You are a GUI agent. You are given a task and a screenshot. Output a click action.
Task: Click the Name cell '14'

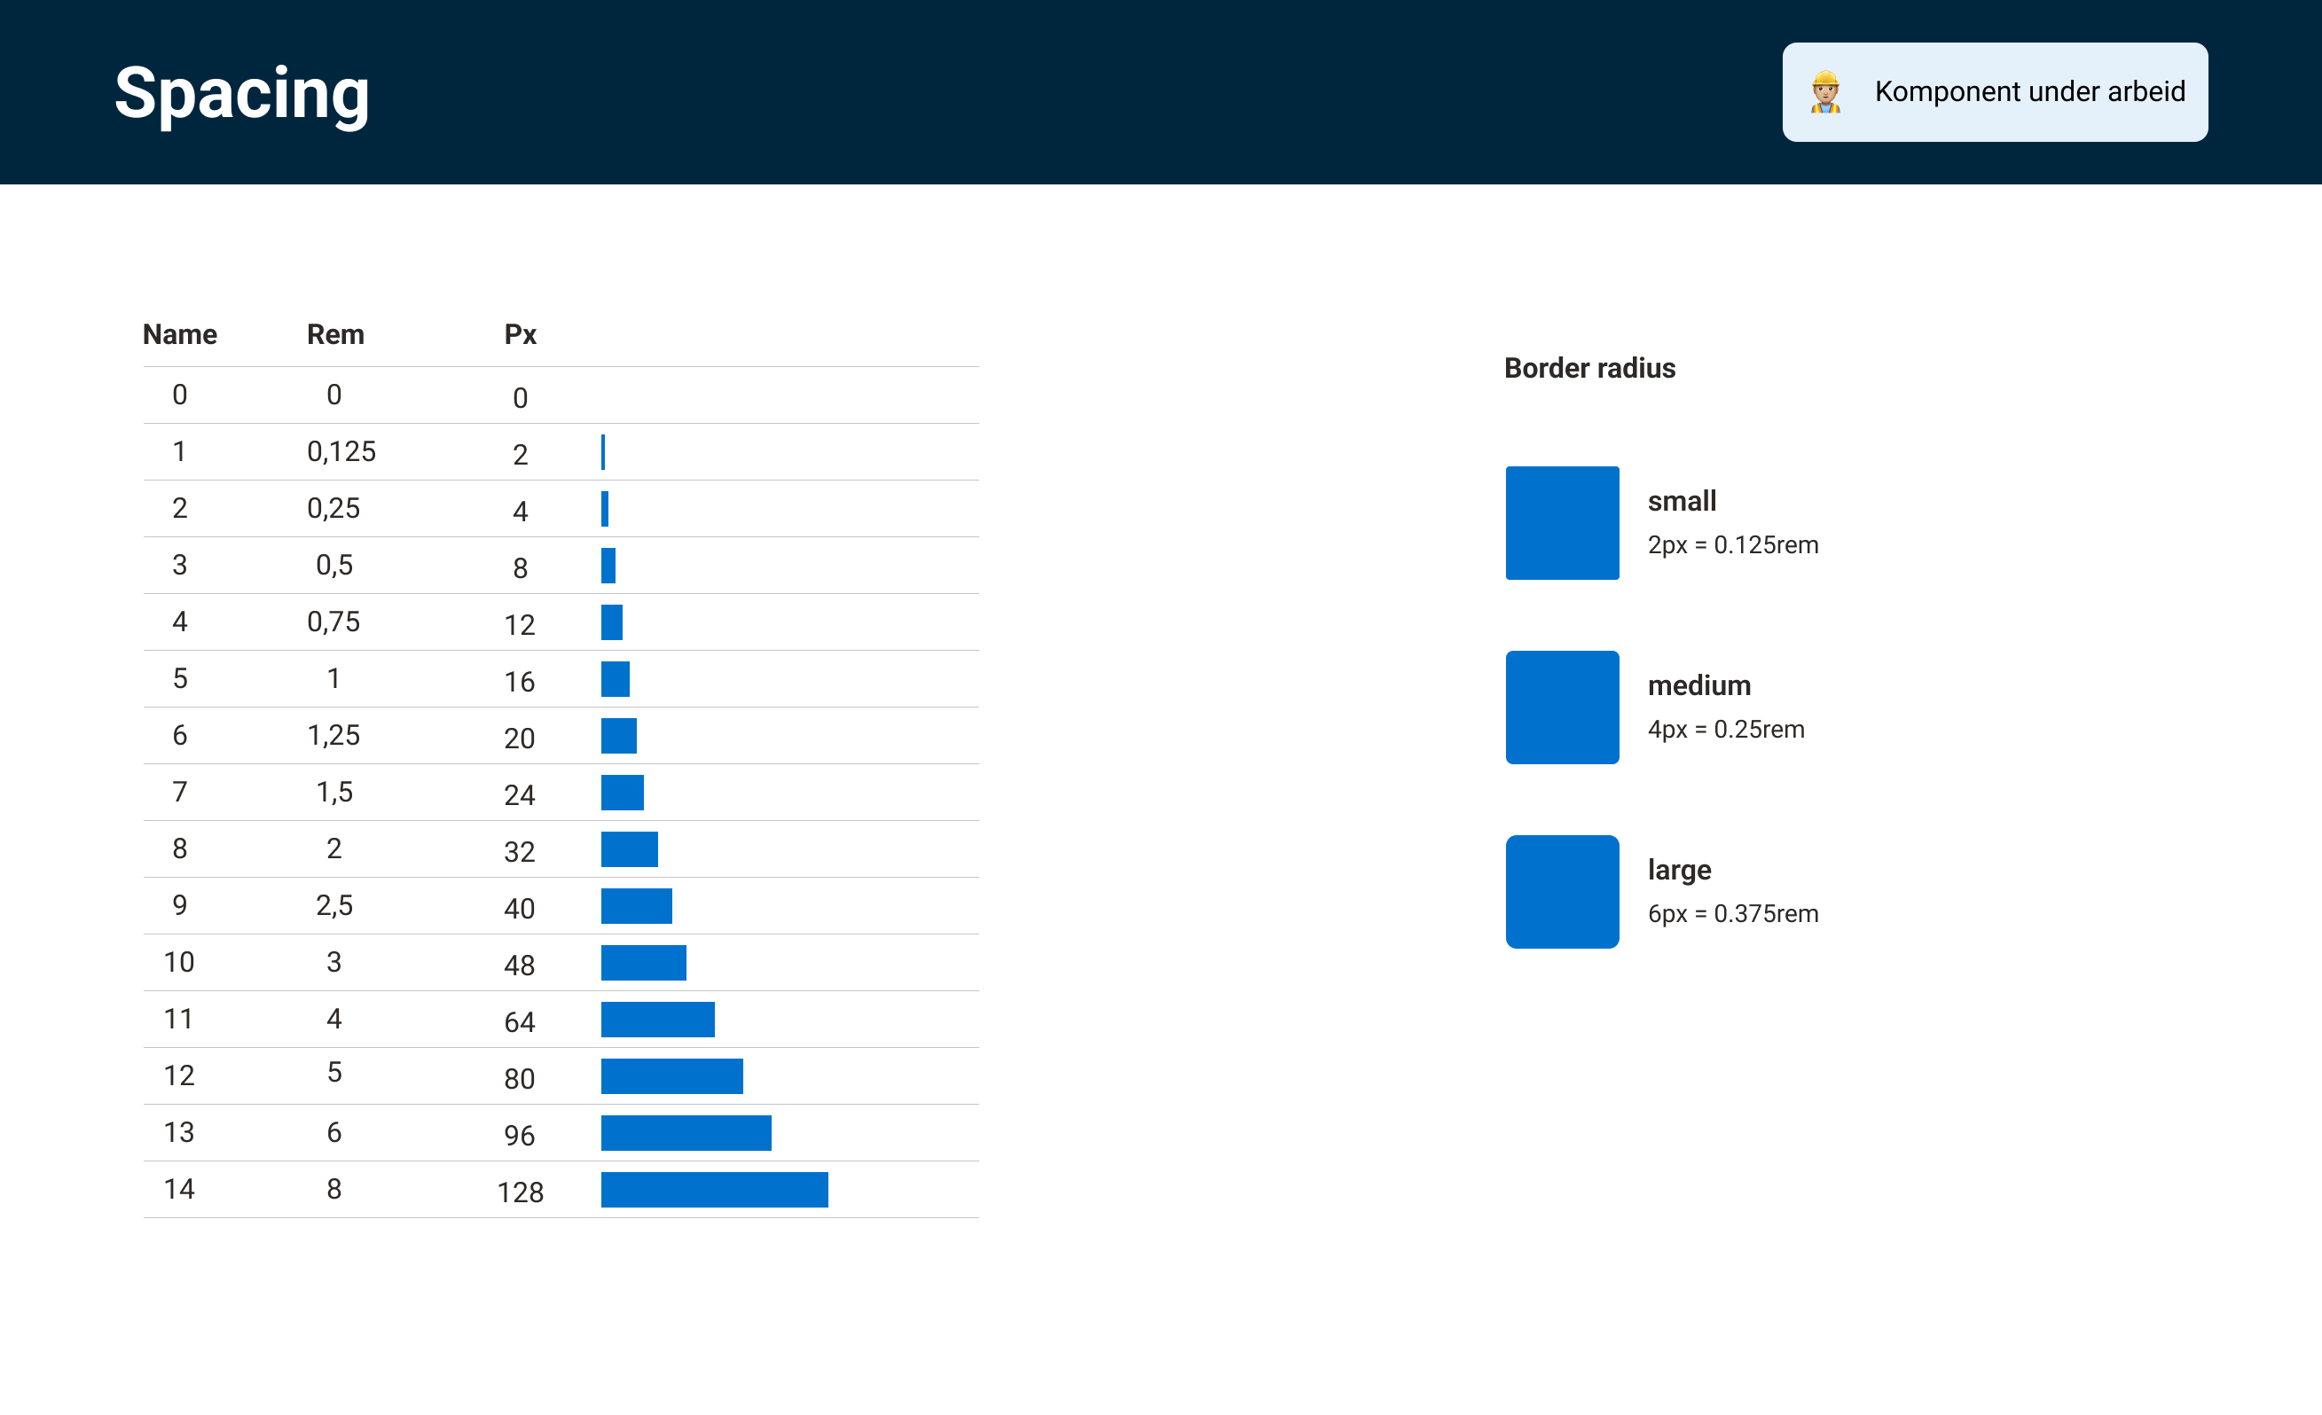[x=179, y=1189]
